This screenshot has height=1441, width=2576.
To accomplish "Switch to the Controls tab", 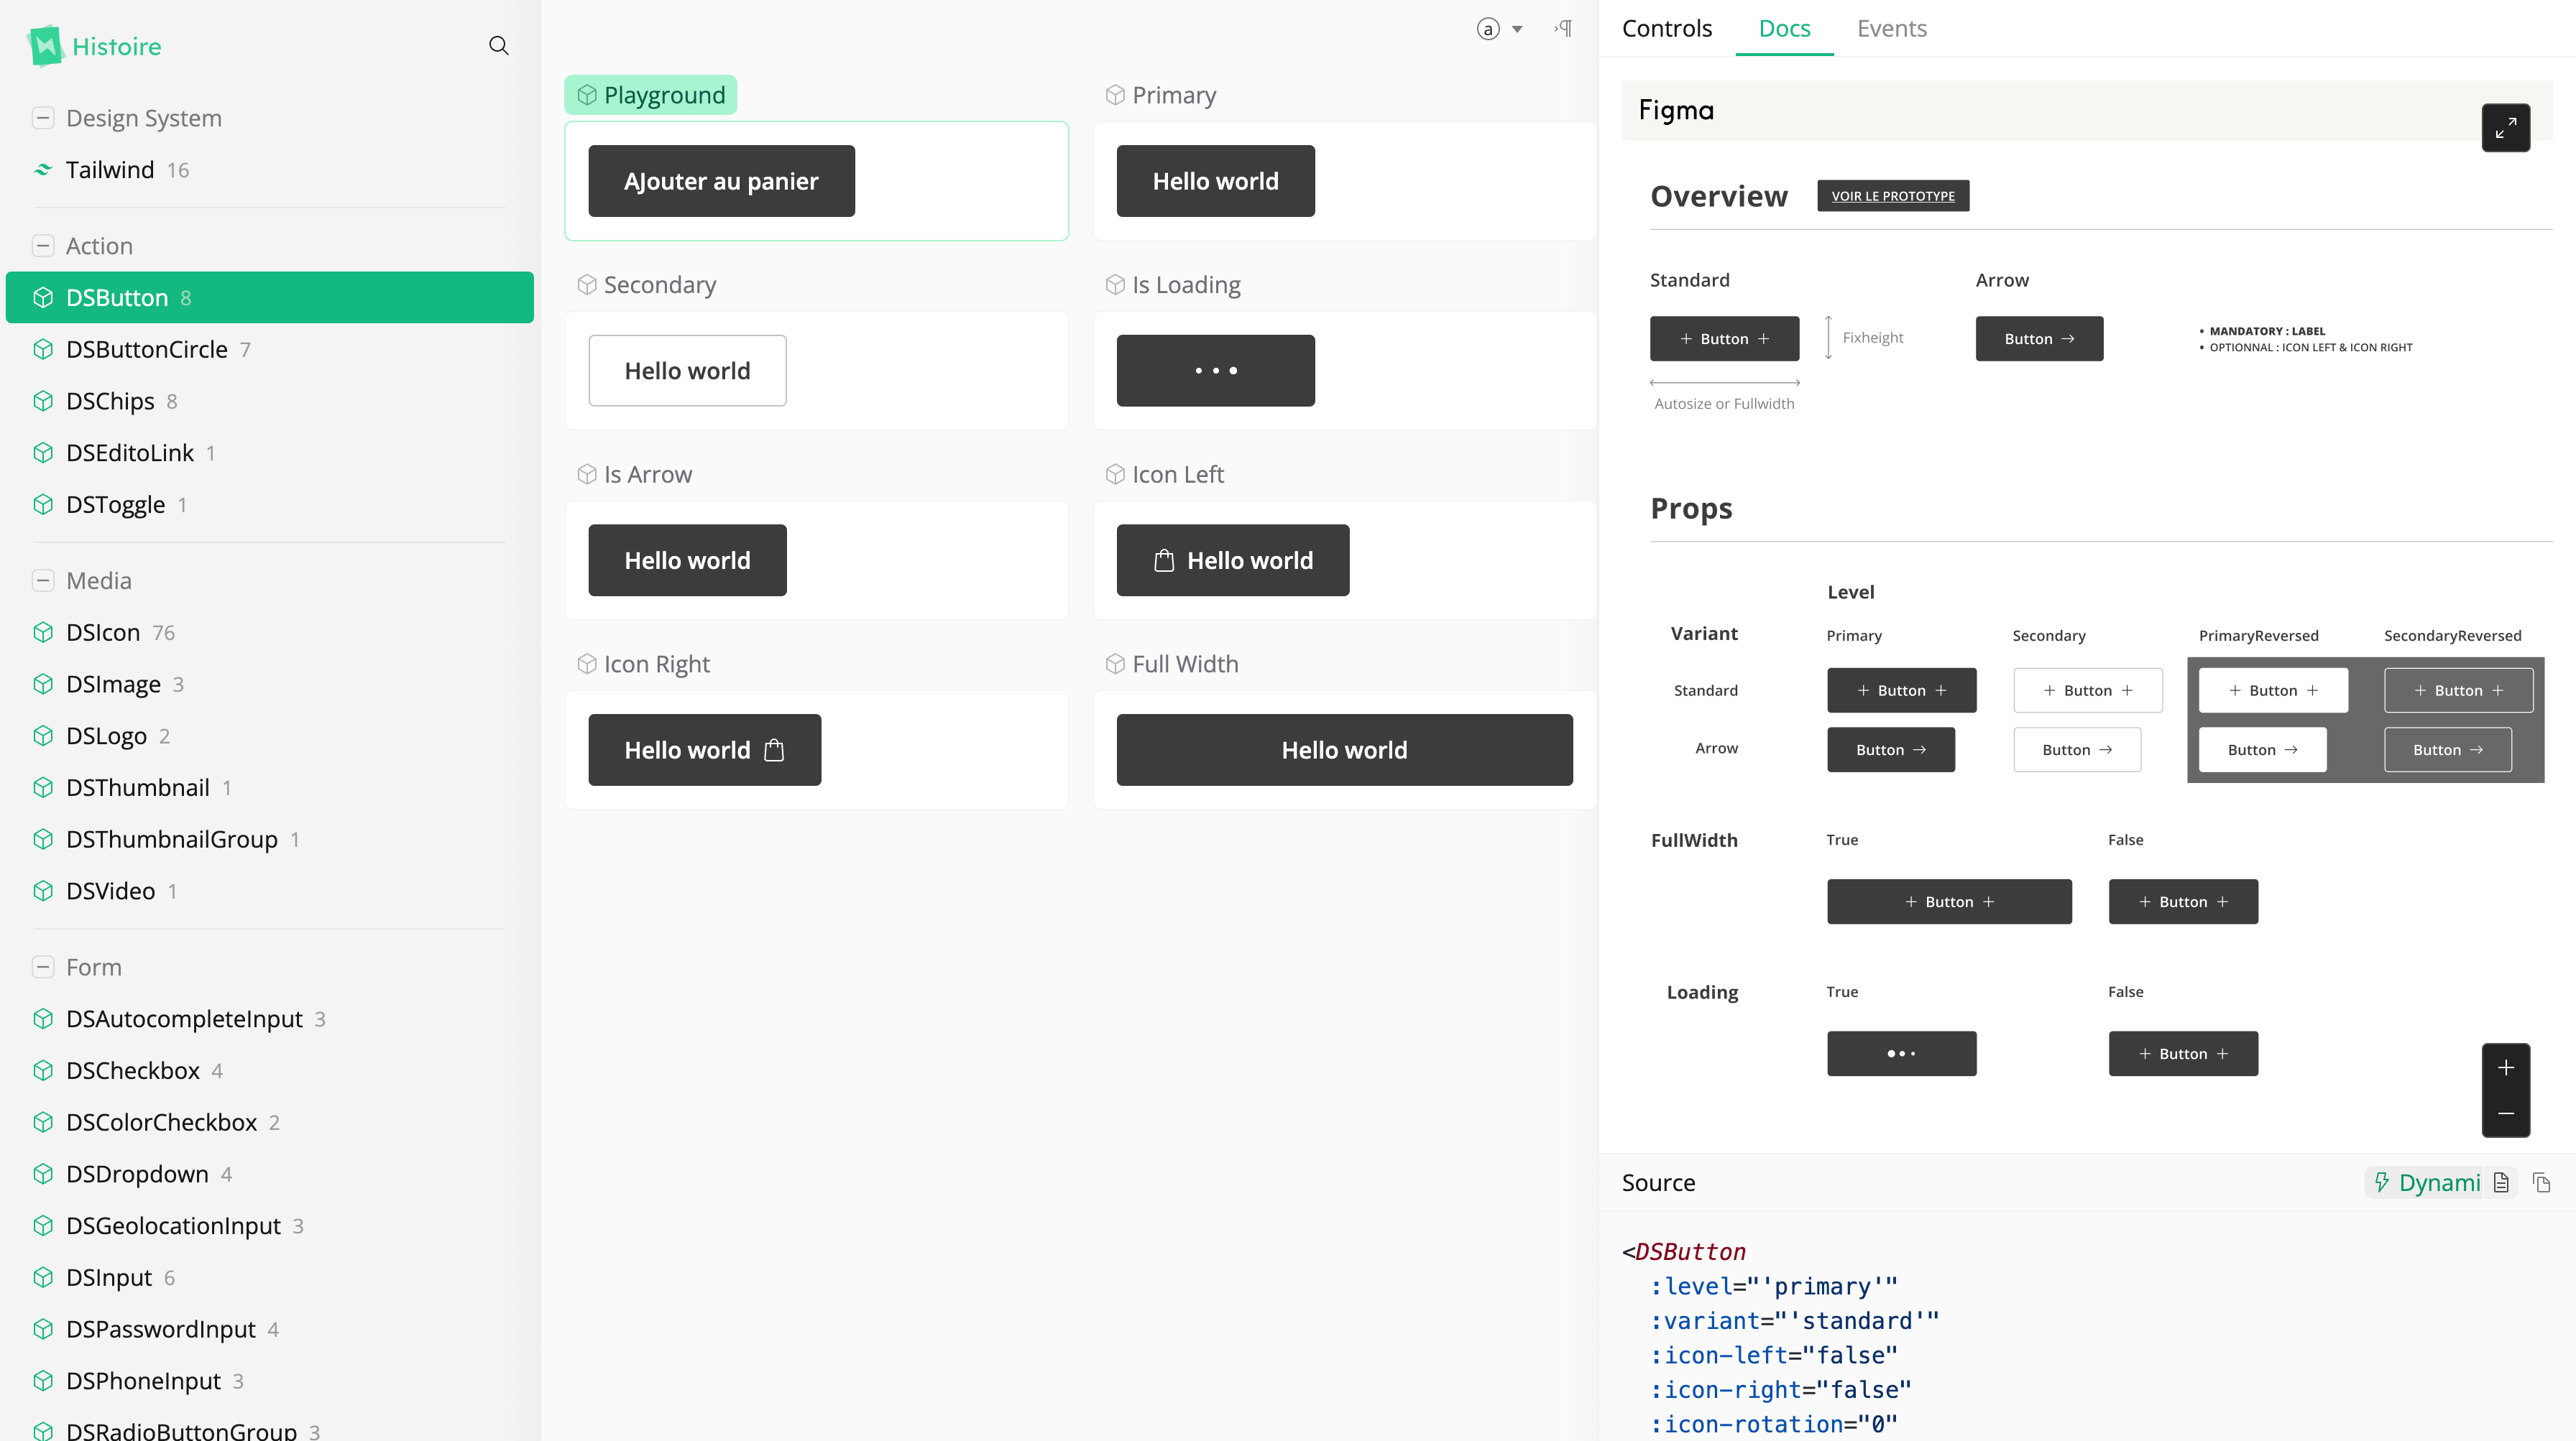I will click(x=1666, y=28).
